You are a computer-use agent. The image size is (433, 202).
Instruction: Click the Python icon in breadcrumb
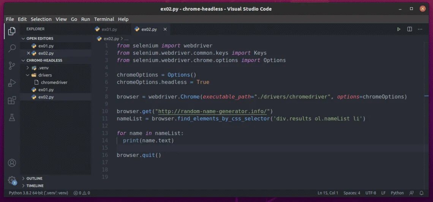tap(99, 39)
